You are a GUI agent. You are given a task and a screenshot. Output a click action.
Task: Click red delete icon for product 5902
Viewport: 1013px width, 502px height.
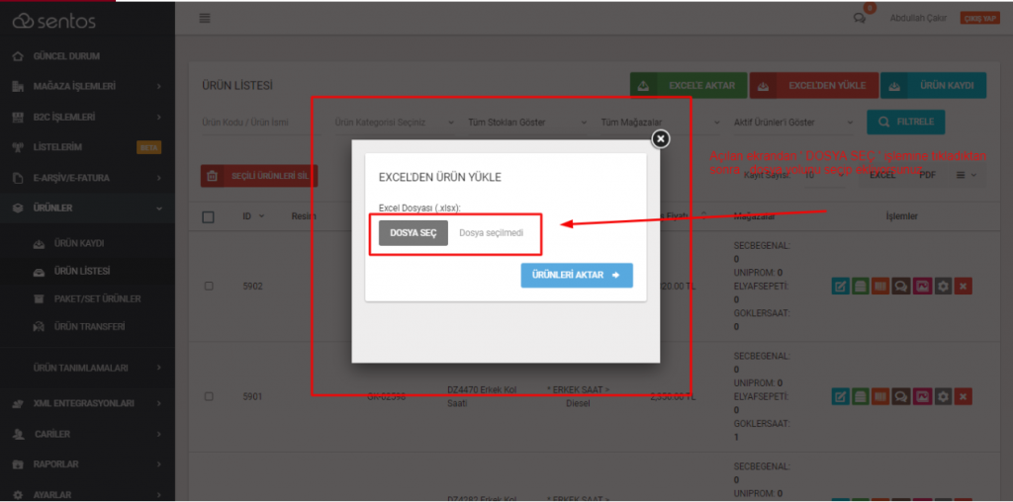point(964,287)
